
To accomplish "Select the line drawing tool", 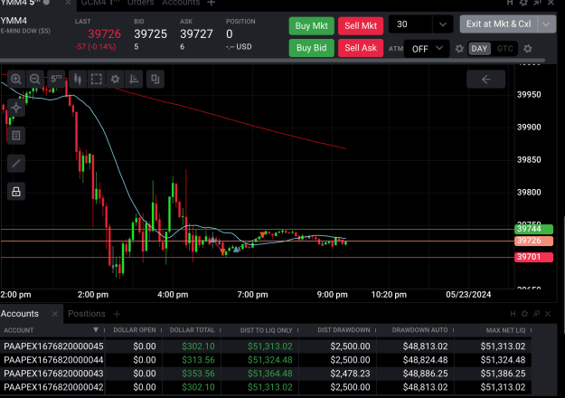I will 16,164.
